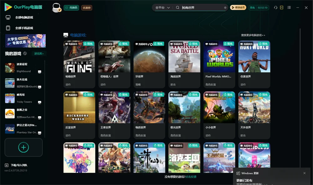Screen dimensions: 313x185
Task: Open the 渔夫在线 game icon
Action: pos(10,83)
